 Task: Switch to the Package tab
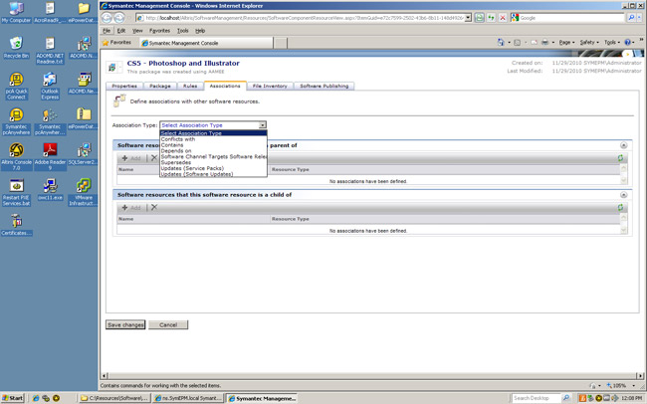pos(160,86)
